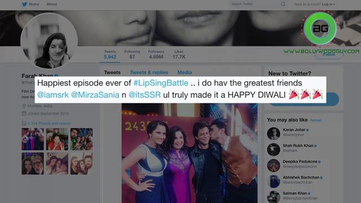Open the Followers 4.69M list
This screenshot has width=361, height=203.
point(156,55)
